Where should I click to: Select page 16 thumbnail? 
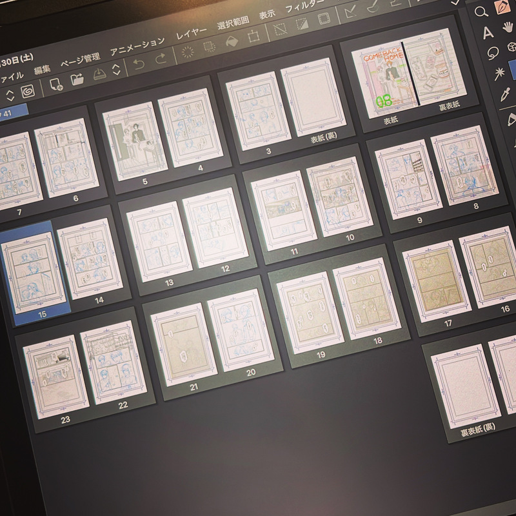coord(488,267)
